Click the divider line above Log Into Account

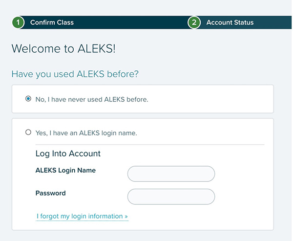(149, 145)
